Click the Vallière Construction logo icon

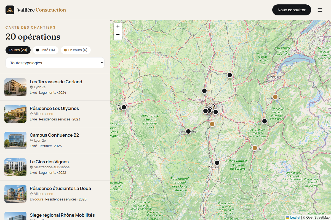[10, 10]
